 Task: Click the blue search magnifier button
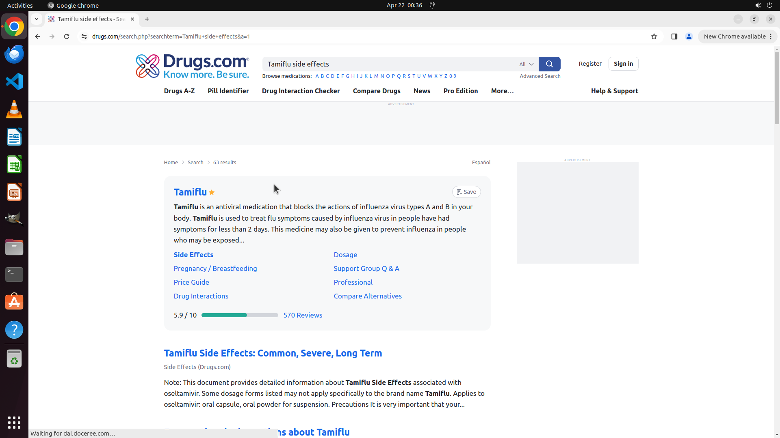(549, 64)
